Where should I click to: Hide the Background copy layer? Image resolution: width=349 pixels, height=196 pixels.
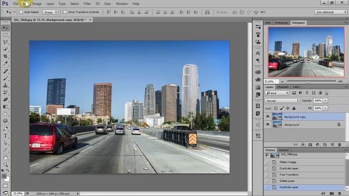click(268, 117)
